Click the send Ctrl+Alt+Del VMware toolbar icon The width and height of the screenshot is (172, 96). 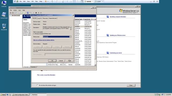[52, 1]
